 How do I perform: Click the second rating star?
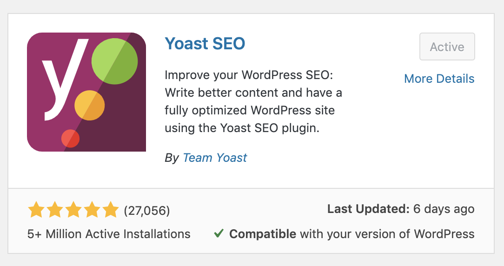coord(54,210)
